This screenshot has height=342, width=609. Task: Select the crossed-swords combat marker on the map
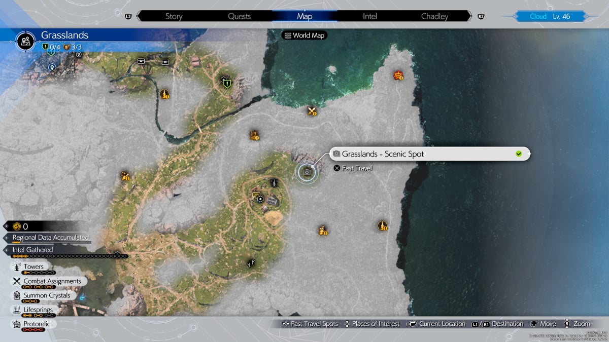click(312, 111)
